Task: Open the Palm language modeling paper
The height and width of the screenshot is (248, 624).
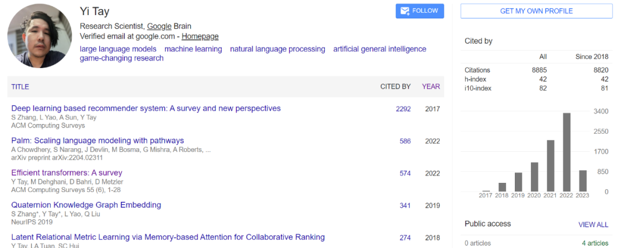Action: click(x=98, y=141)
